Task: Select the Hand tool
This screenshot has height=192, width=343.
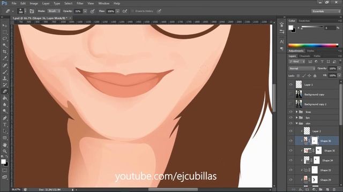Action: point(5,145)
